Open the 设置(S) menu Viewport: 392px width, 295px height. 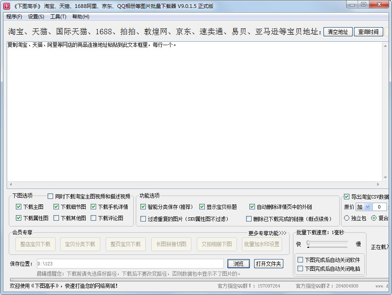pyautogui.click(x=36, y=17)
